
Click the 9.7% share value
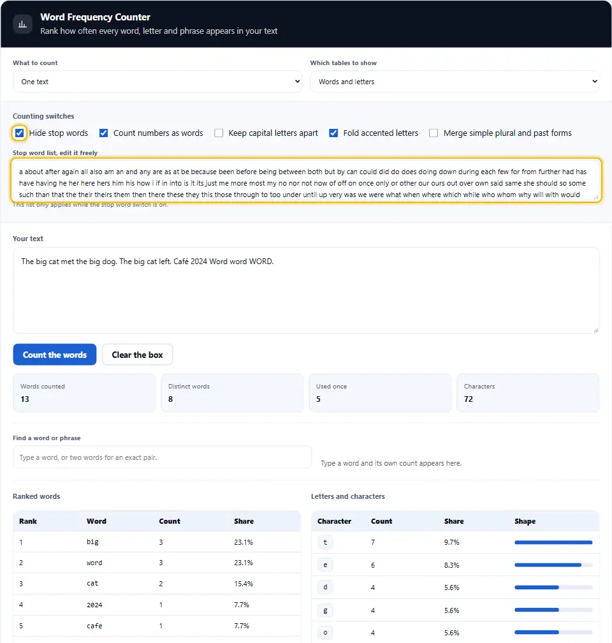pos(452,542)
